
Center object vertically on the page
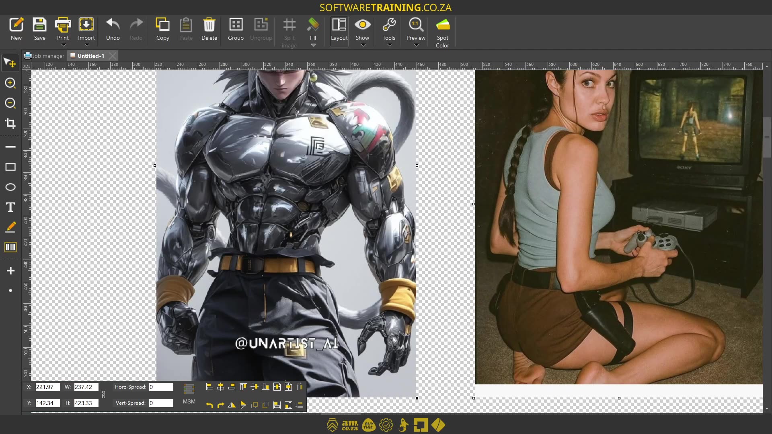pos(288,387)
